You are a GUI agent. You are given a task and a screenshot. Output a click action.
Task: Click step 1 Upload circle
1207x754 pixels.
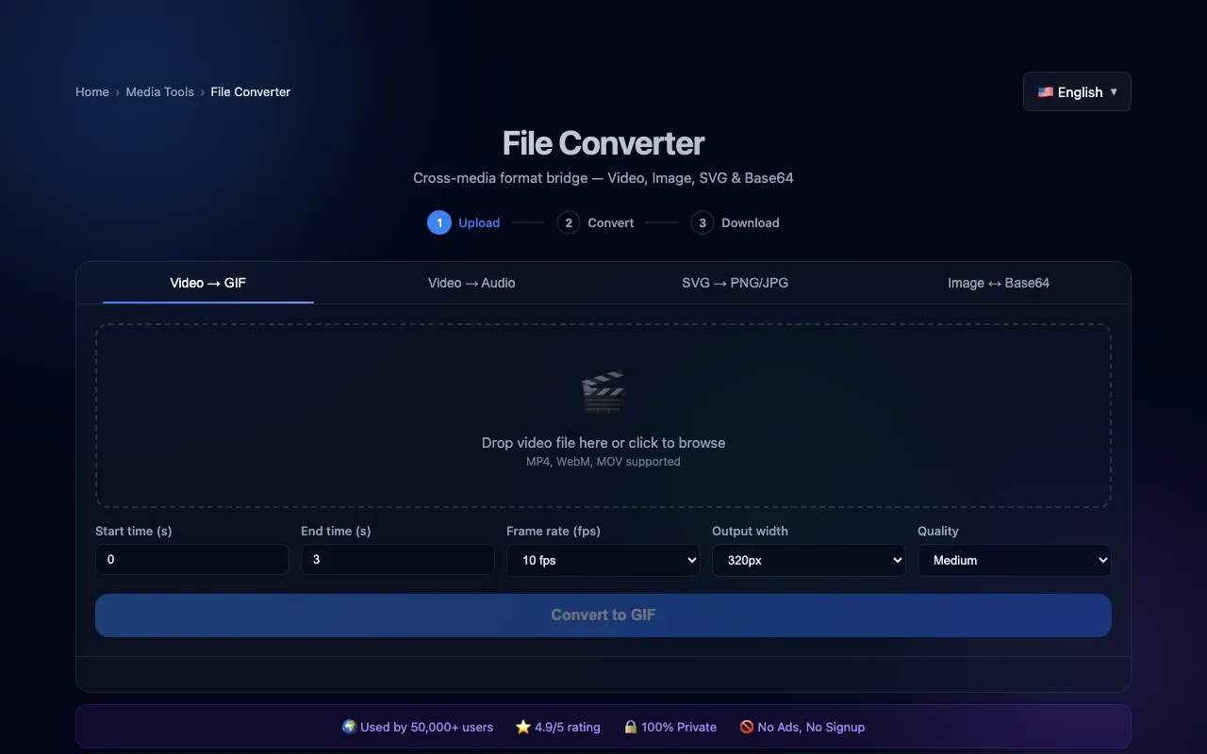(x=439, y=222)
